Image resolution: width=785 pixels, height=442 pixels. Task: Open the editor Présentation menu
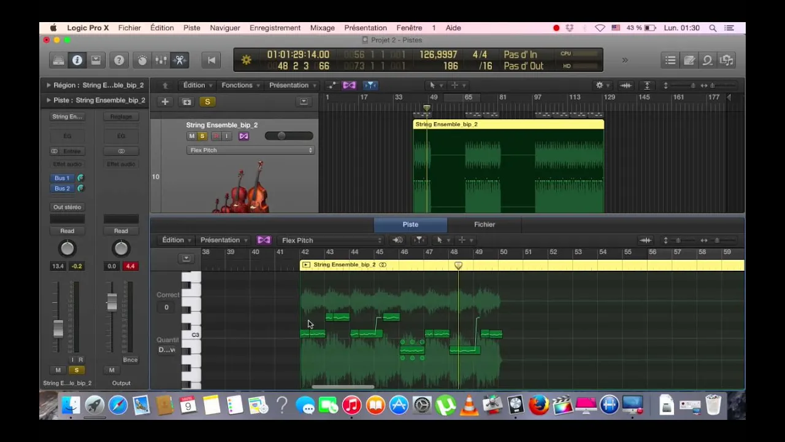(224, 240)
